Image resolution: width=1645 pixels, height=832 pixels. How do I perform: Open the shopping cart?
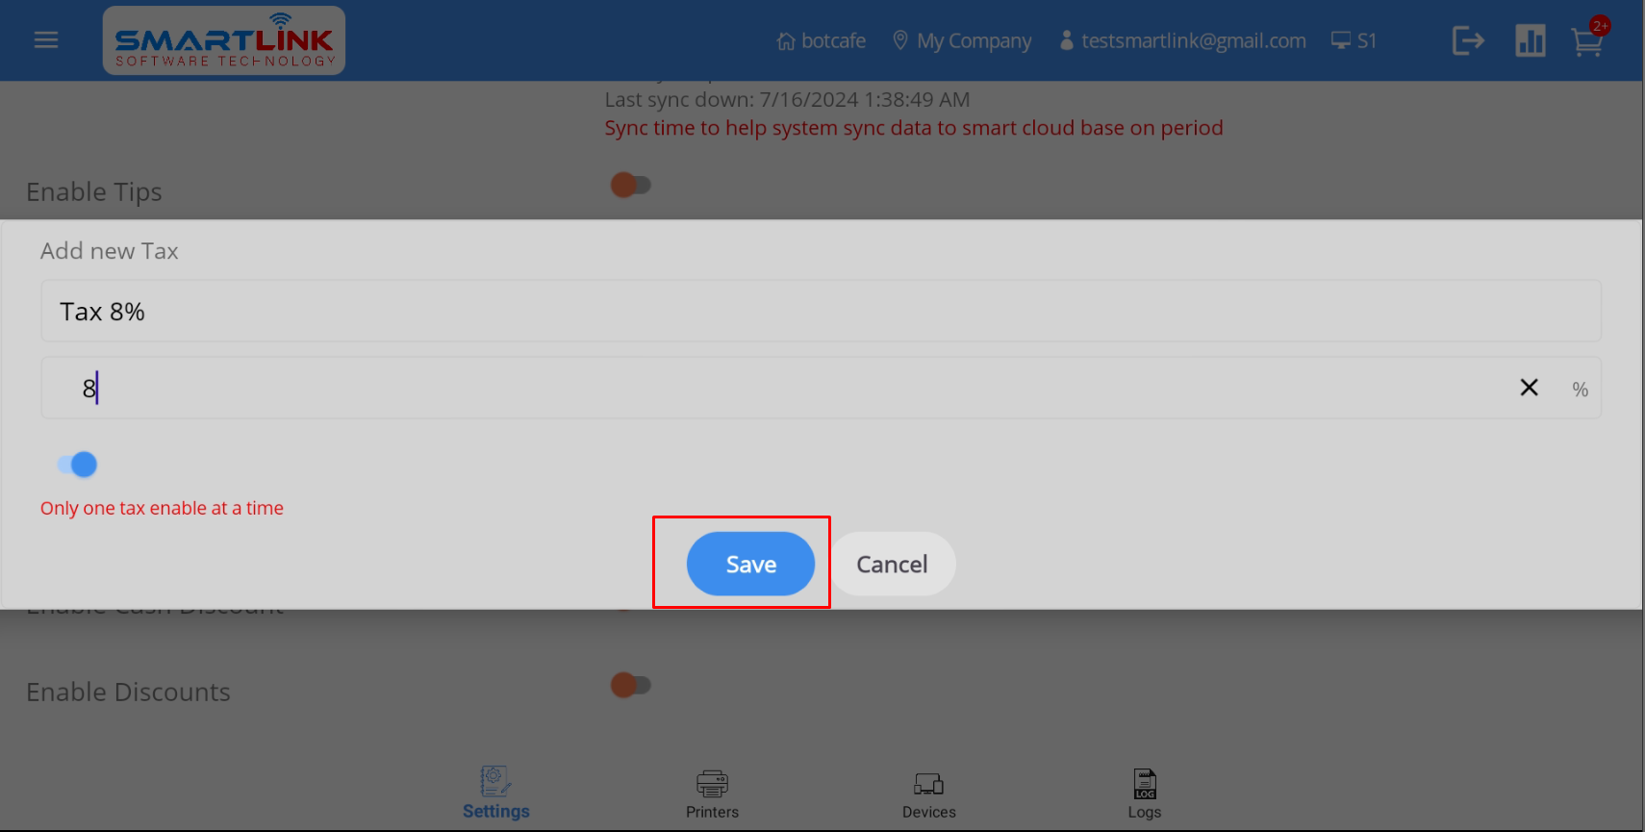[1587, 40]
